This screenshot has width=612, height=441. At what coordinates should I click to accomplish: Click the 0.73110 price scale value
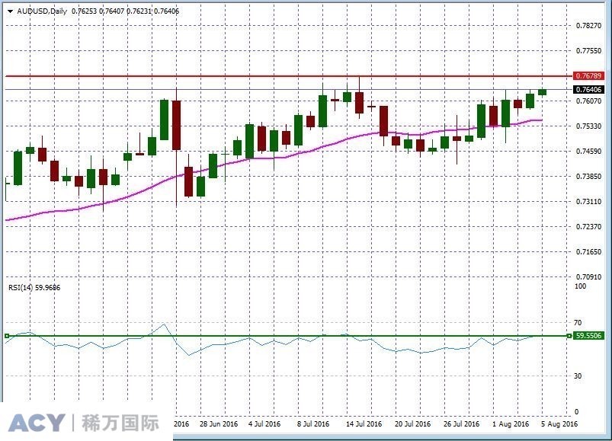pyautogui.click(x=588, y=202)
